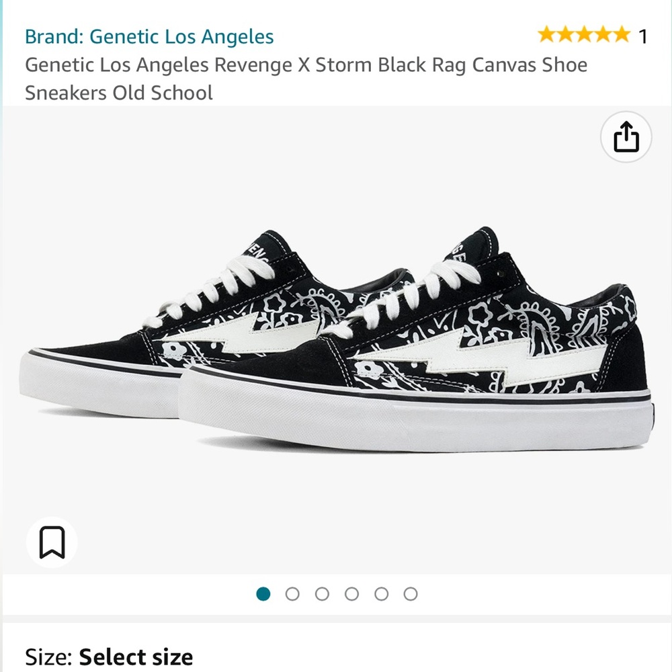Open the sneaker photo fullscreen

336,336
